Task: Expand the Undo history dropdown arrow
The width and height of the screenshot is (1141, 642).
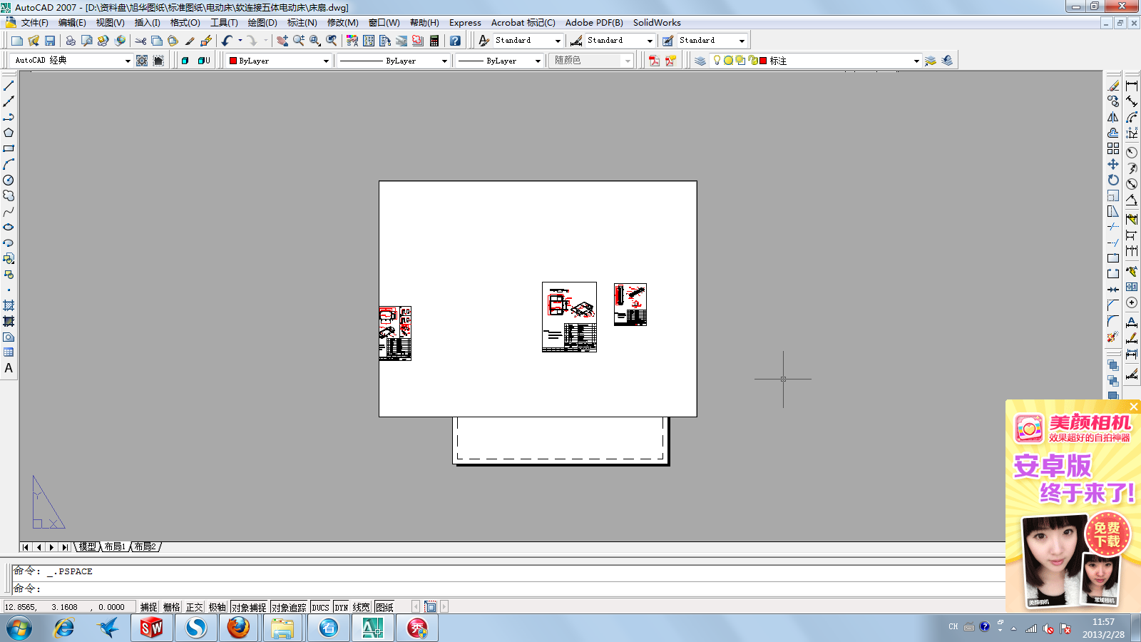Action: pos(240,41)
